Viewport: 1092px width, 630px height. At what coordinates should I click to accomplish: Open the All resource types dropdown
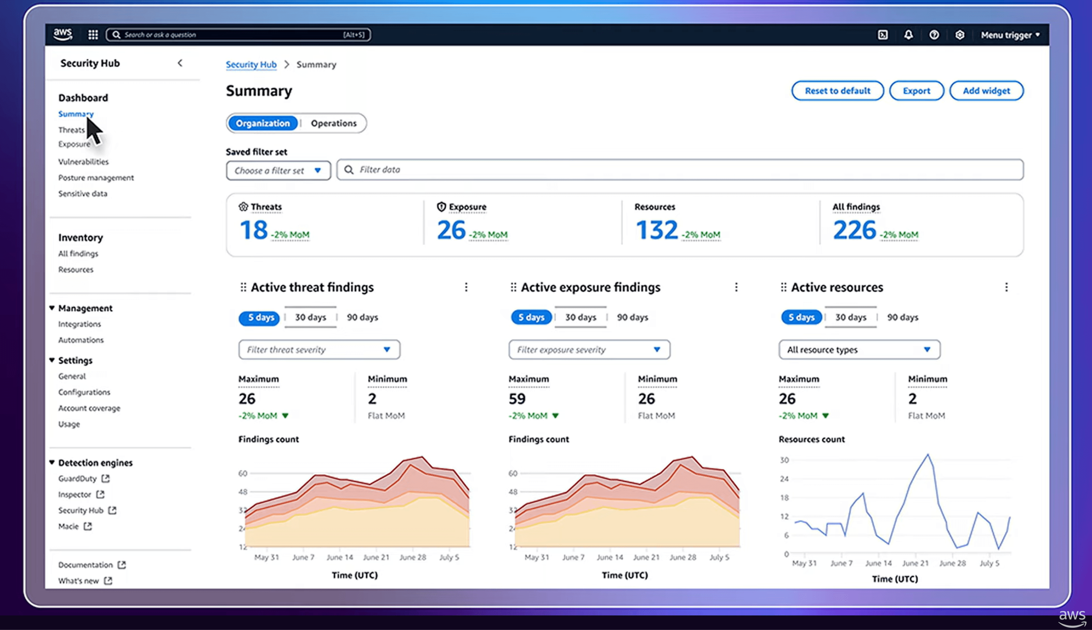(859, 350)
